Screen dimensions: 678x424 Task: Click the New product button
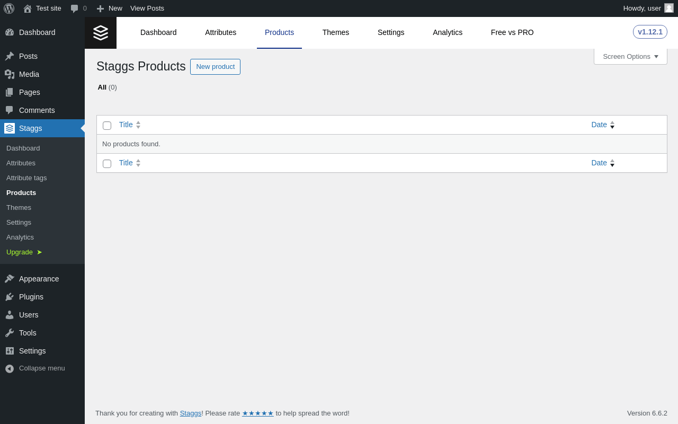tap(215, 67)
